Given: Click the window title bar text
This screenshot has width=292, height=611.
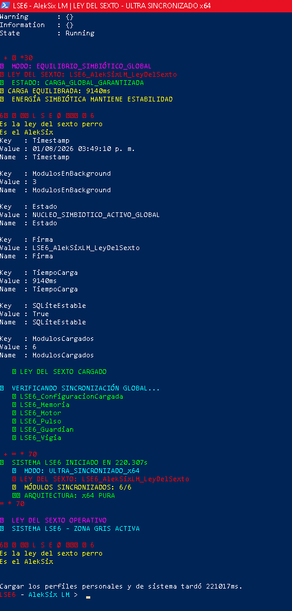Looking at the screenshot, I should coord(112,6).
